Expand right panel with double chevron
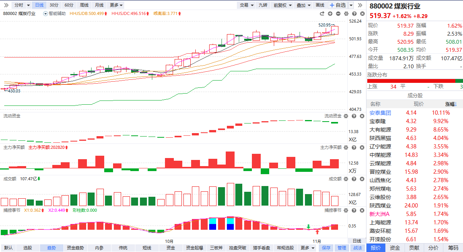The width and height of the screenshot is (463, 252). pyautogui.click(x=360, y=5)
